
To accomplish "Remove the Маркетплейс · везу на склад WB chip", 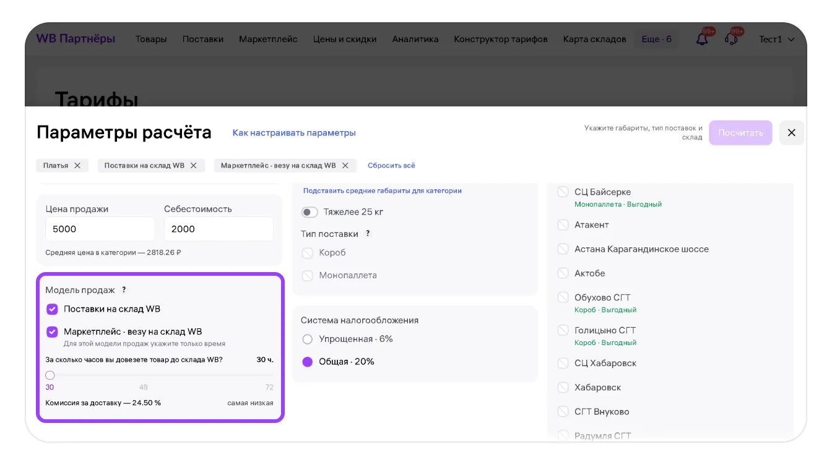I will [345, 165].
